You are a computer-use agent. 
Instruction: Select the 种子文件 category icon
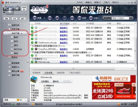tap(12, 50)
